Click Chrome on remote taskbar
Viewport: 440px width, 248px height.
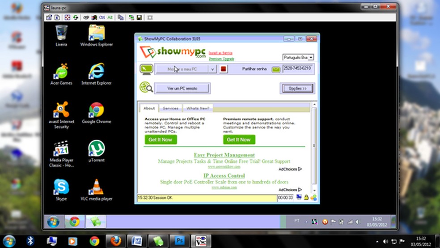coord(74,222)
